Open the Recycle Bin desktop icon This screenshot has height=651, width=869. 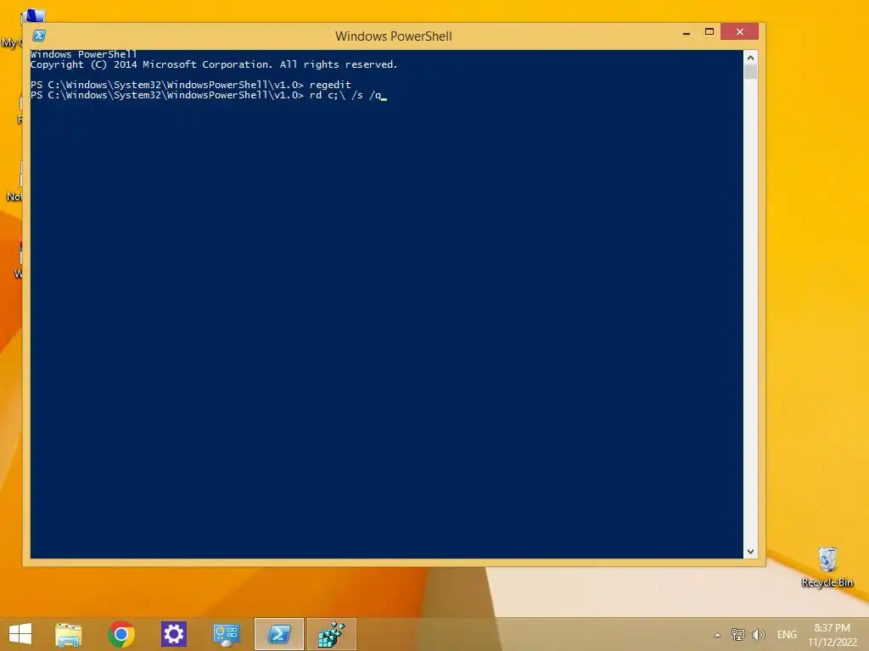pos(827,567)
